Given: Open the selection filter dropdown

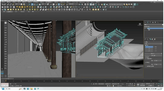Looking at the screenshot, I should coord(18,4).
